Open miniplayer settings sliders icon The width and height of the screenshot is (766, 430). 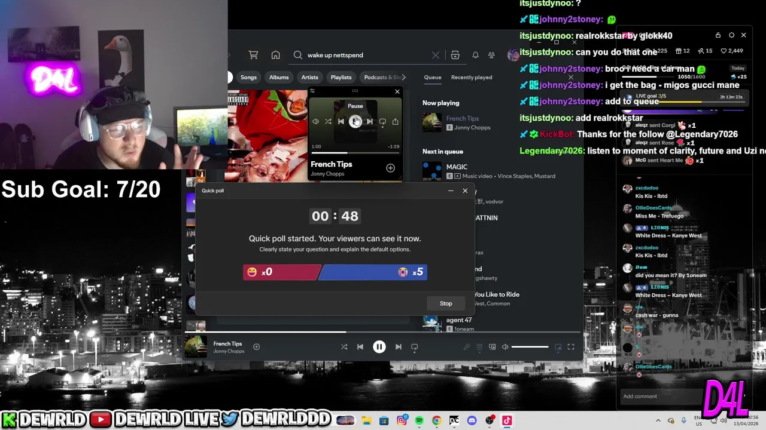pos(312,91)
